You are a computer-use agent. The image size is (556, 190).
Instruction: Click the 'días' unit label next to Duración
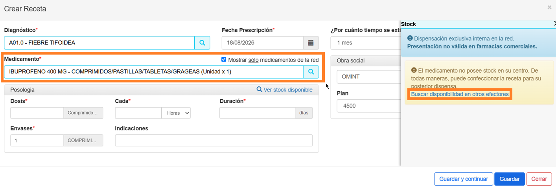304,113
